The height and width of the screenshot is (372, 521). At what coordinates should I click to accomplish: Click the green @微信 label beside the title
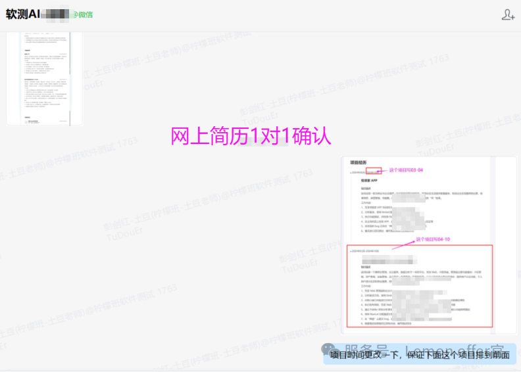pos(82,14)
